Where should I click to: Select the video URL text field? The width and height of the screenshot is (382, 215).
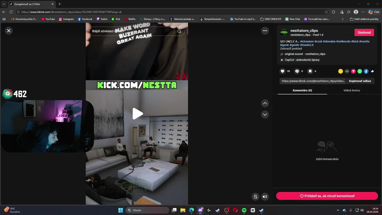tap(313, 81)
